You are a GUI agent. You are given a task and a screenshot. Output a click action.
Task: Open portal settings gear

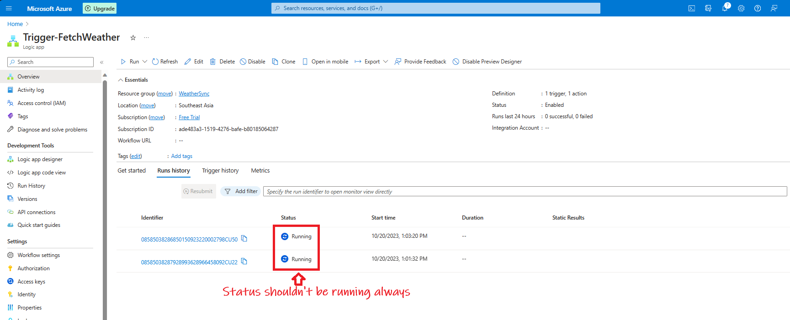(741, 8)
